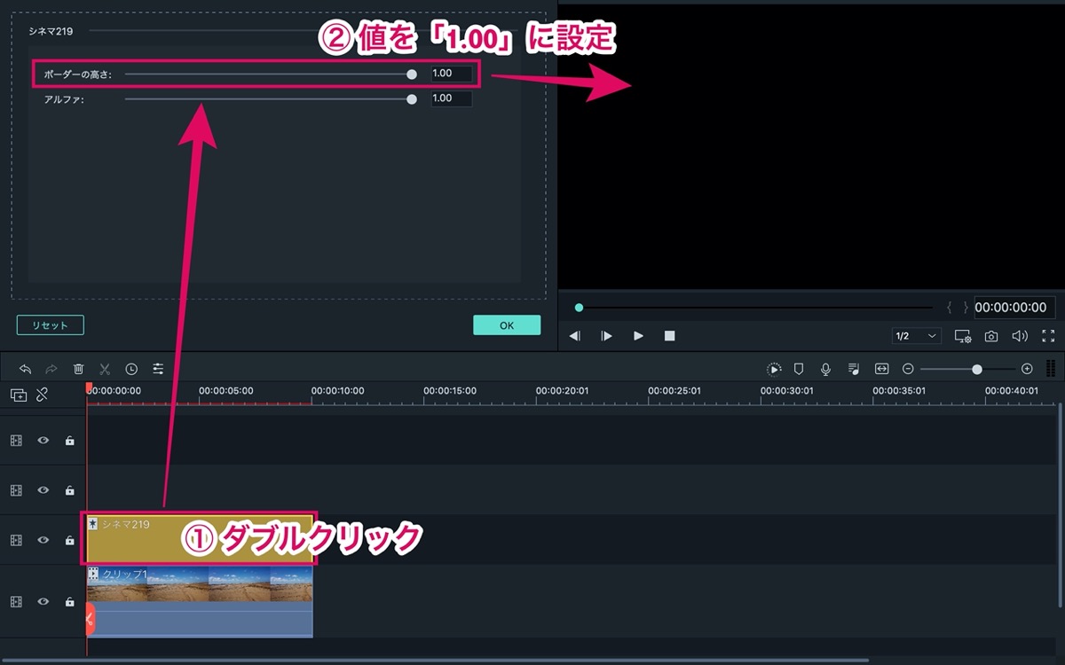
Task: Open the adjust sliders icon in timeline toolbar
Action: click(158, 369)
